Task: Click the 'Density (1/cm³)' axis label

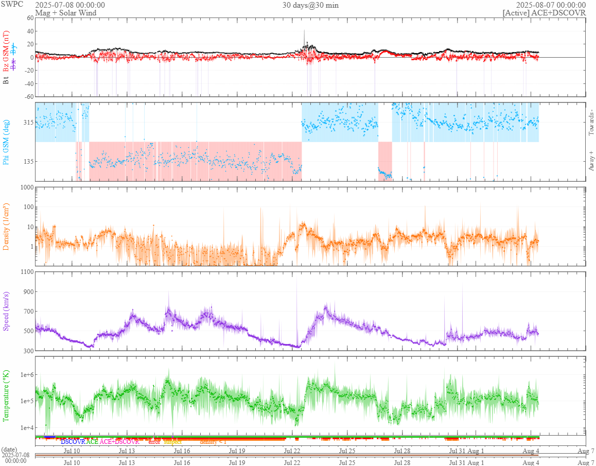Action: coord(6,227)
